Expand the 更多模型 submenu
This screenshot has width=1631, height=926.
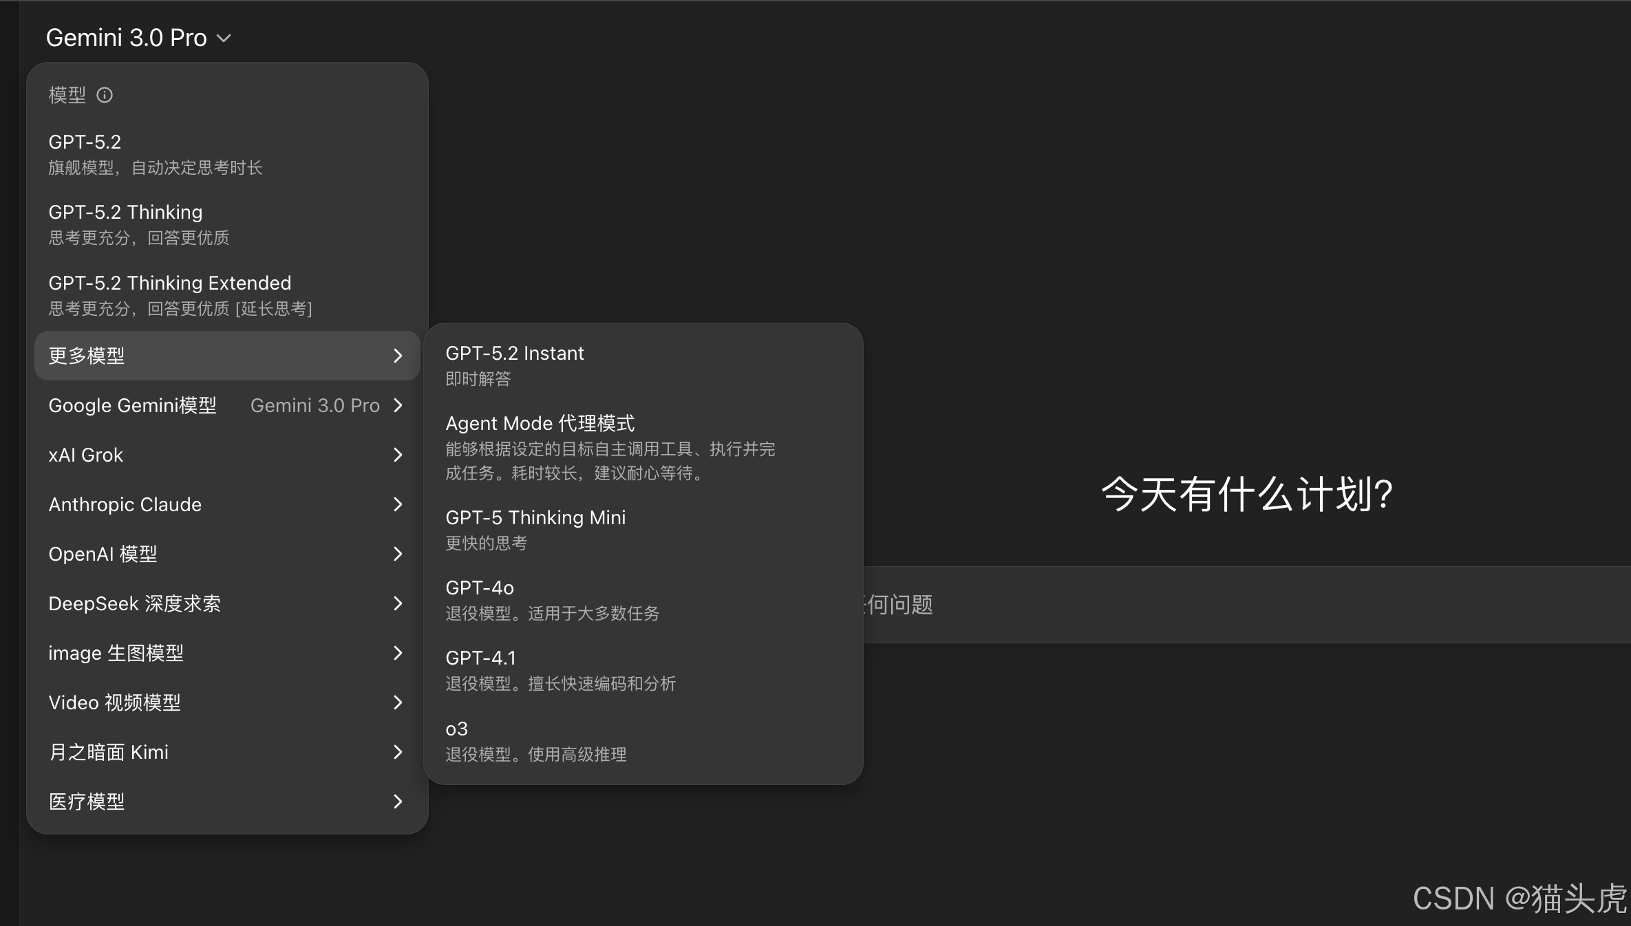pyautogui.click(x=226, y=356)
